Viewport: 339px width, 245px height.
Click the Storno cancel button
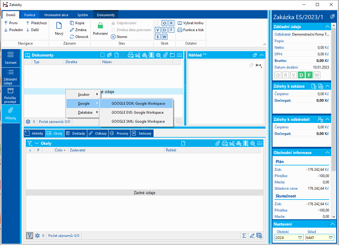[119, 37]
